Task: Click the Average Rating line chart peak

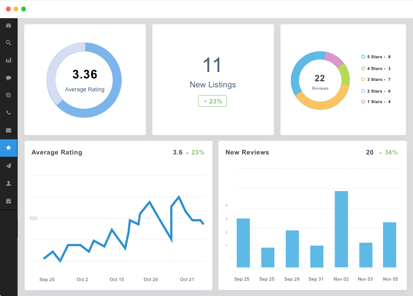Action: [179, 197]
